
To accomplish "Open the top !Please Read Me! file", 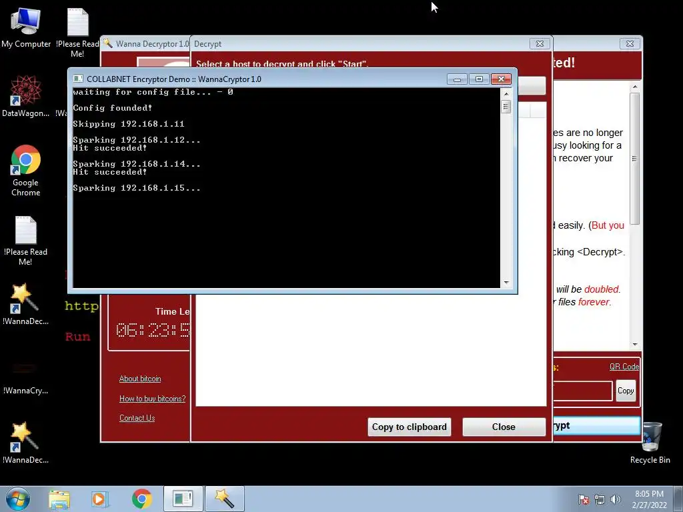I will click(77, 32).
